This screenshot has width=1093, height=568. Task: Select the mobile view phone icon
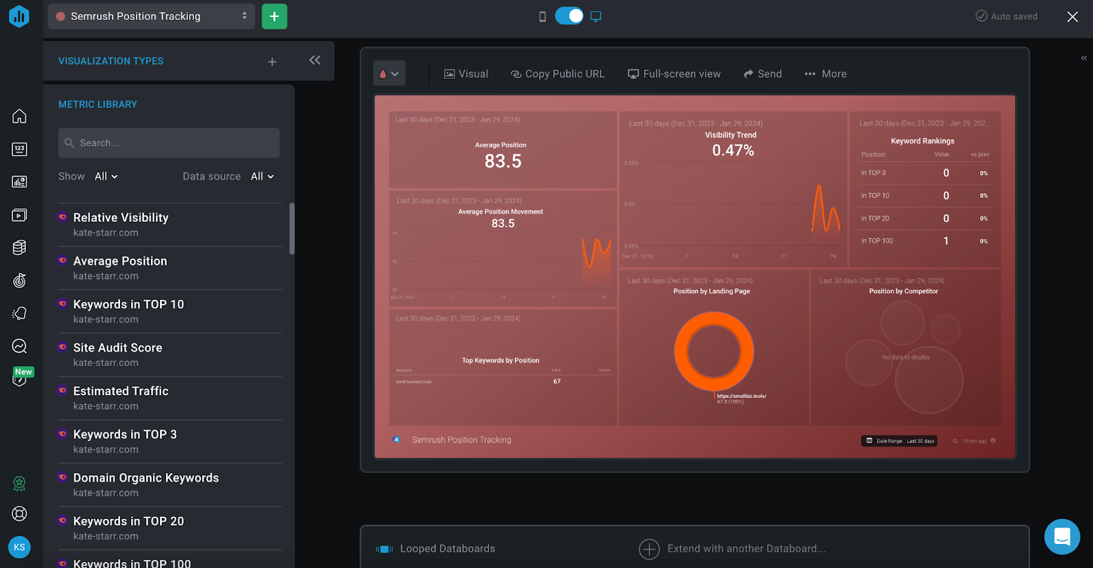542,16
